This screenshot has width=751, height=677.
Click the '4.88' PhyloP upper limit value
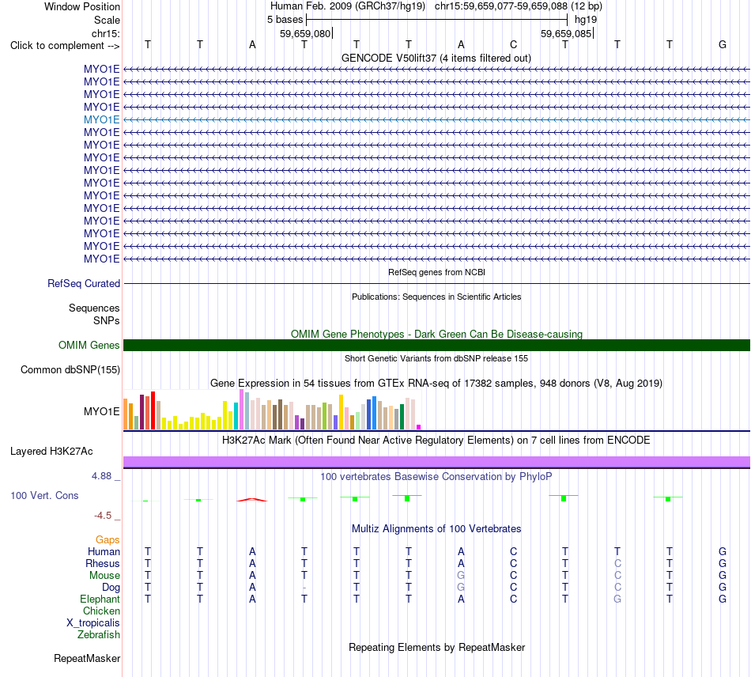tap(101, 476)
